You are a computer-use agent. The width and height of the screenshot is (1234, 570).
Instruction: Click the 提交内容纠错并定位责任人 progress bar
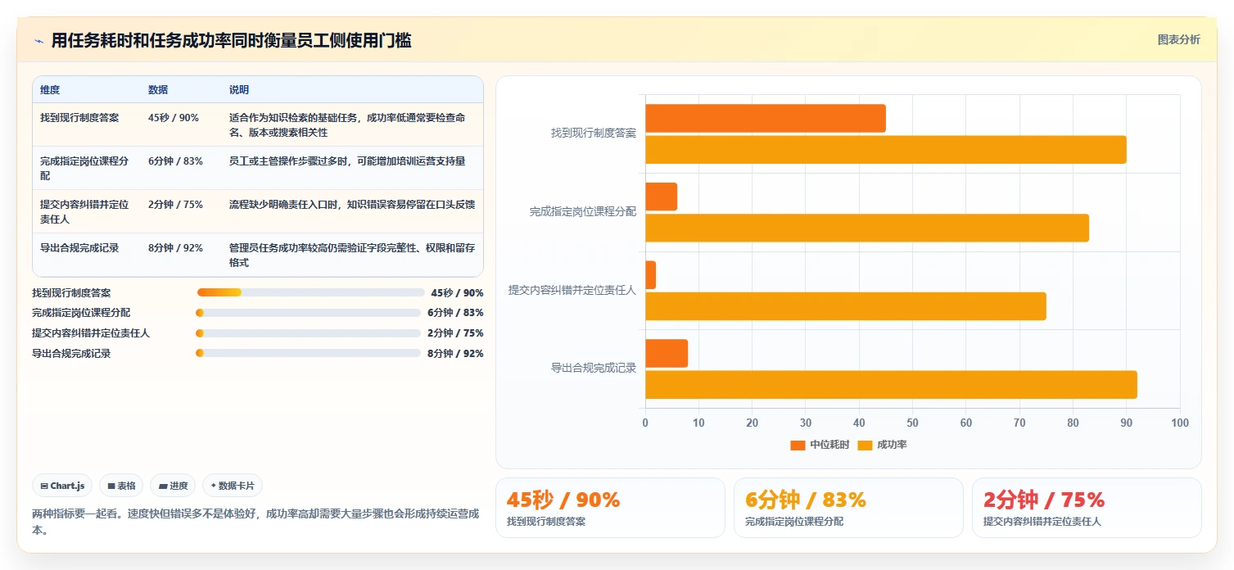[308, 333]
